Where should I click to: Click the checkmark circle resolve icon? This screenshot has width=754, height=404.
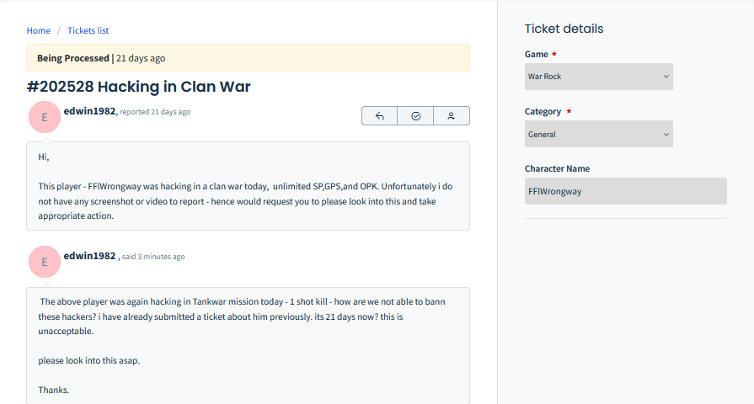click(x=415, y=116)
